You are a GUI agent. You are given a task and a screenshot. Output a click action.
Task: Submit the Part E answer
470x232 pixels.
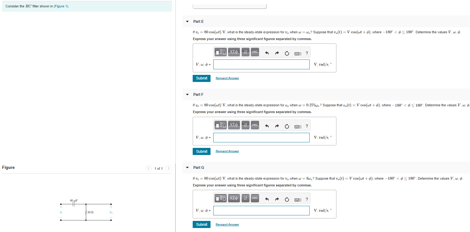(202, 78)
